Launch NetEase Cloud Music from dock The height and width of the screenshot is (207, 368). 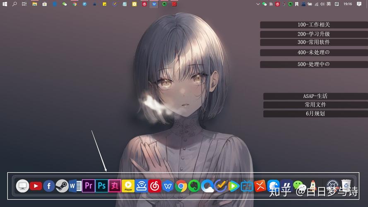pos(154,186)
